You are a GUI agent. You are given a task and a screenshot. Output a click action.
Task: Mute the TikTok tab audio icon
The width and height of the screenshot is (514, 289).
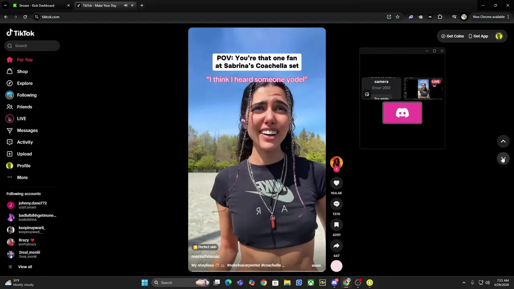coord(126,6)
